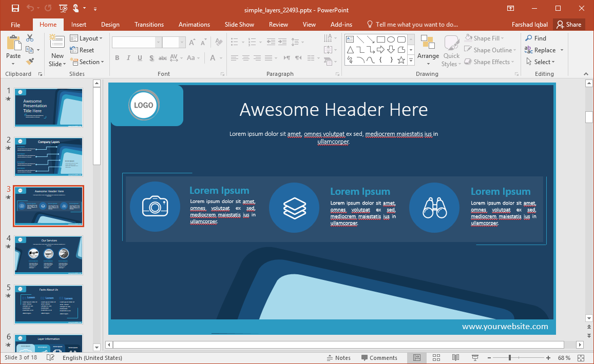Click the Format Painter brush icon
The image size is (594, 364).
click(x=30, y=62)
